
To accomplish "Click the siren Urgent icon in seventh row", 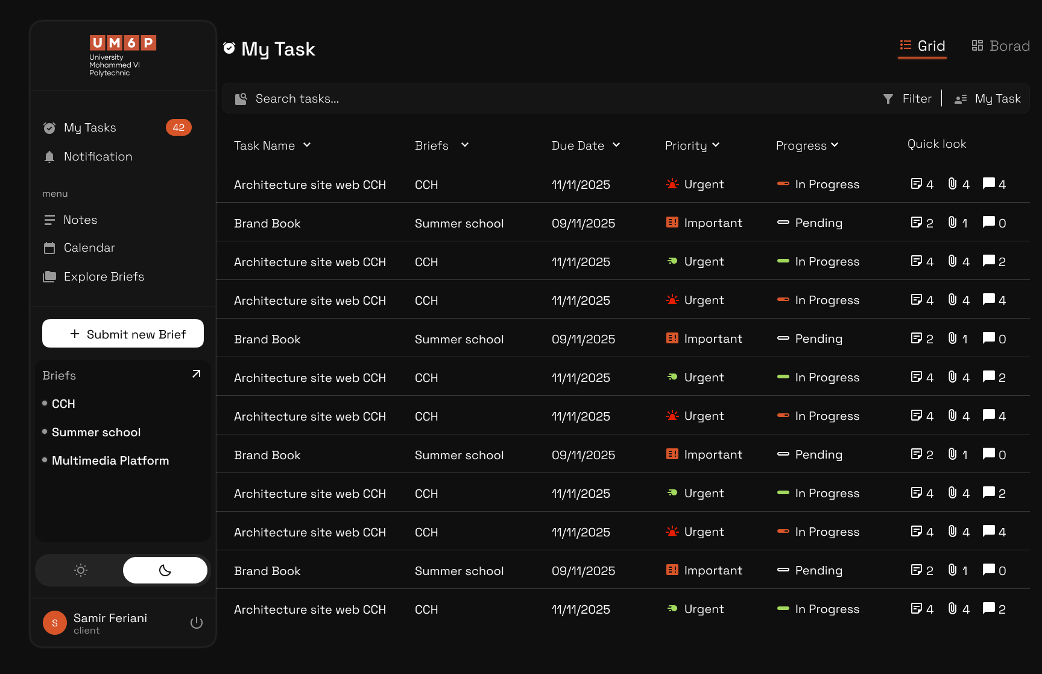I will (x=672, y=415).
